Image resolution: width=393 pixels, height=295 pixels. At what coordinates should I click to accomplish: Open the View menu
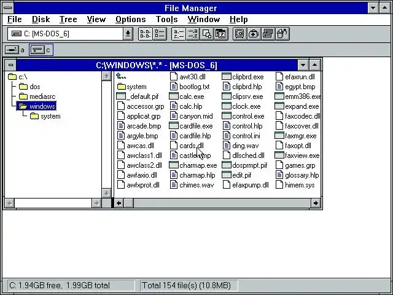[96, 19]
